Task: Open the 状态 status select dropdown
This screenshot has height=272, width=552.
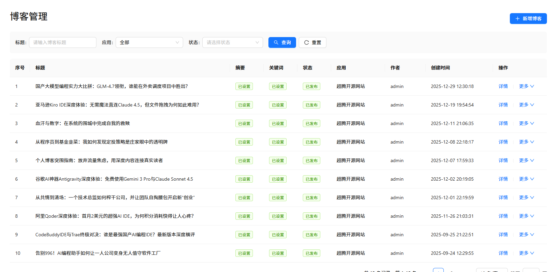Action: [232, 42]
